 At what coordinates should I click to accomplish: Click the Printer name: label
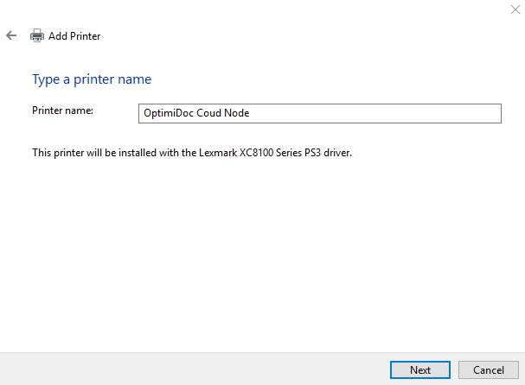click(x=62, y=111)
